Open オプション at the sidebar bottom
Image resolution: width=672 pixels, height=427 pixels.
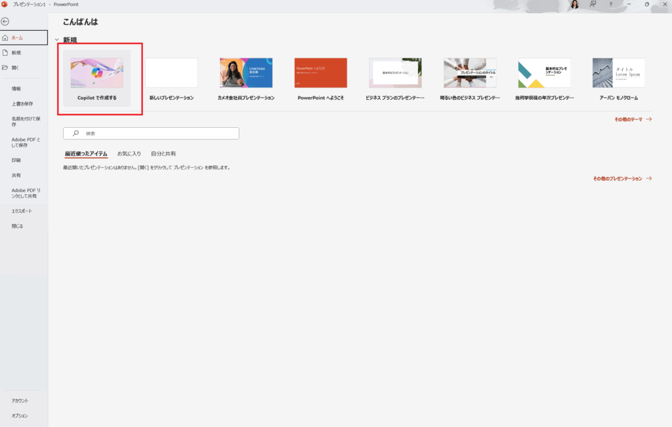tap(20, 416)
